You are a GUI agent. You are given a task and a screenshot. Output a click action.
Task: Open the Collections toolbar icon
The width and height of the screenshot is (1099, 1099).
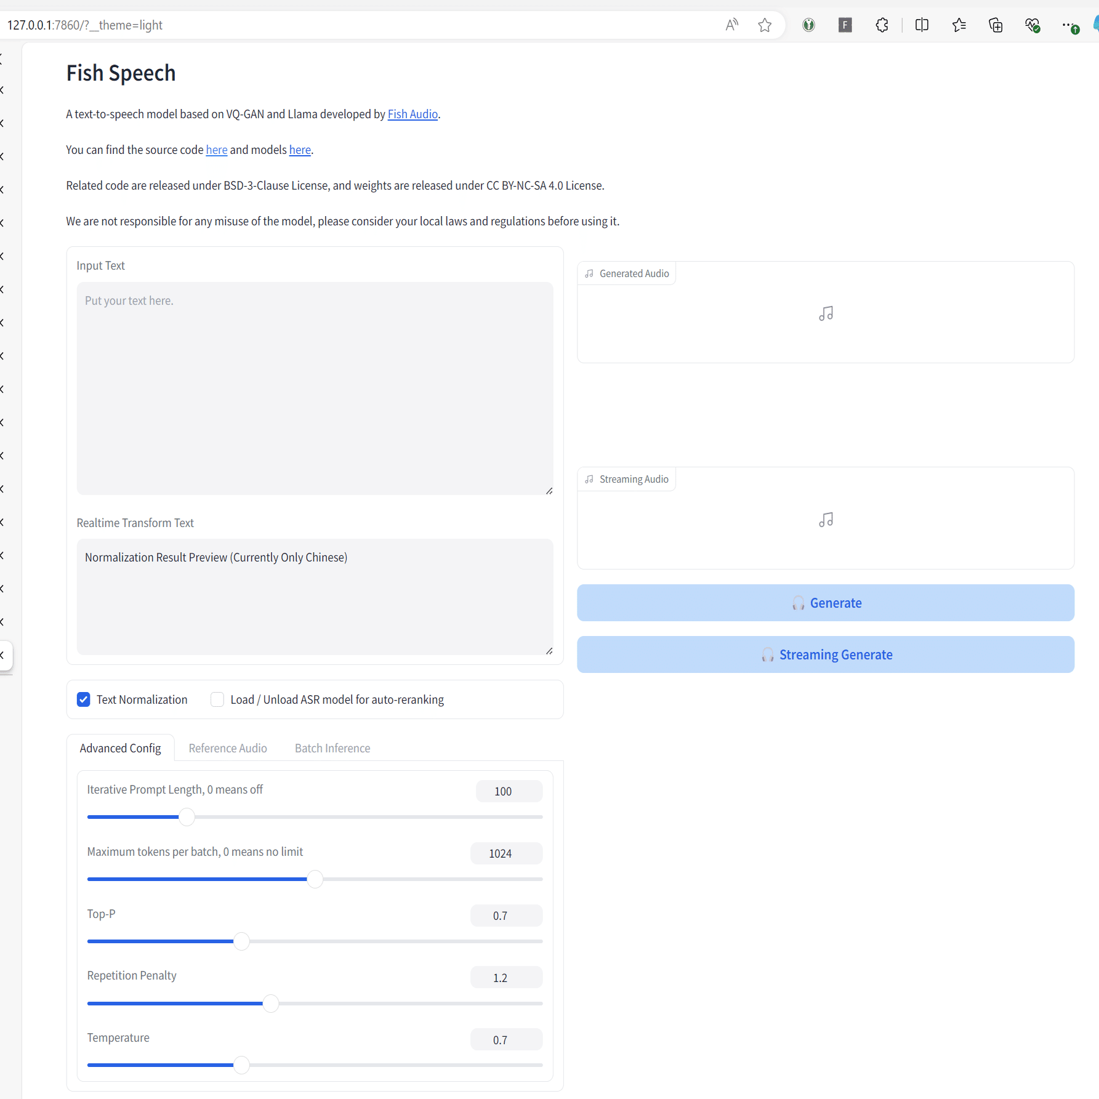(996, 25)
